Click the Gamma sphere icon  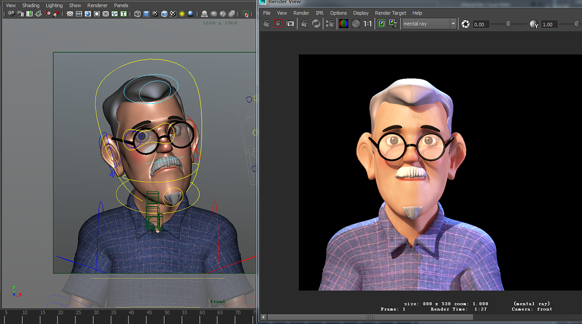click(x=534, y=24)
